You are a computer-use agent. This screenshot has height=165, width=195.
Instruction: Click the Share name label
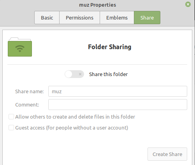(x=30, y=91)
